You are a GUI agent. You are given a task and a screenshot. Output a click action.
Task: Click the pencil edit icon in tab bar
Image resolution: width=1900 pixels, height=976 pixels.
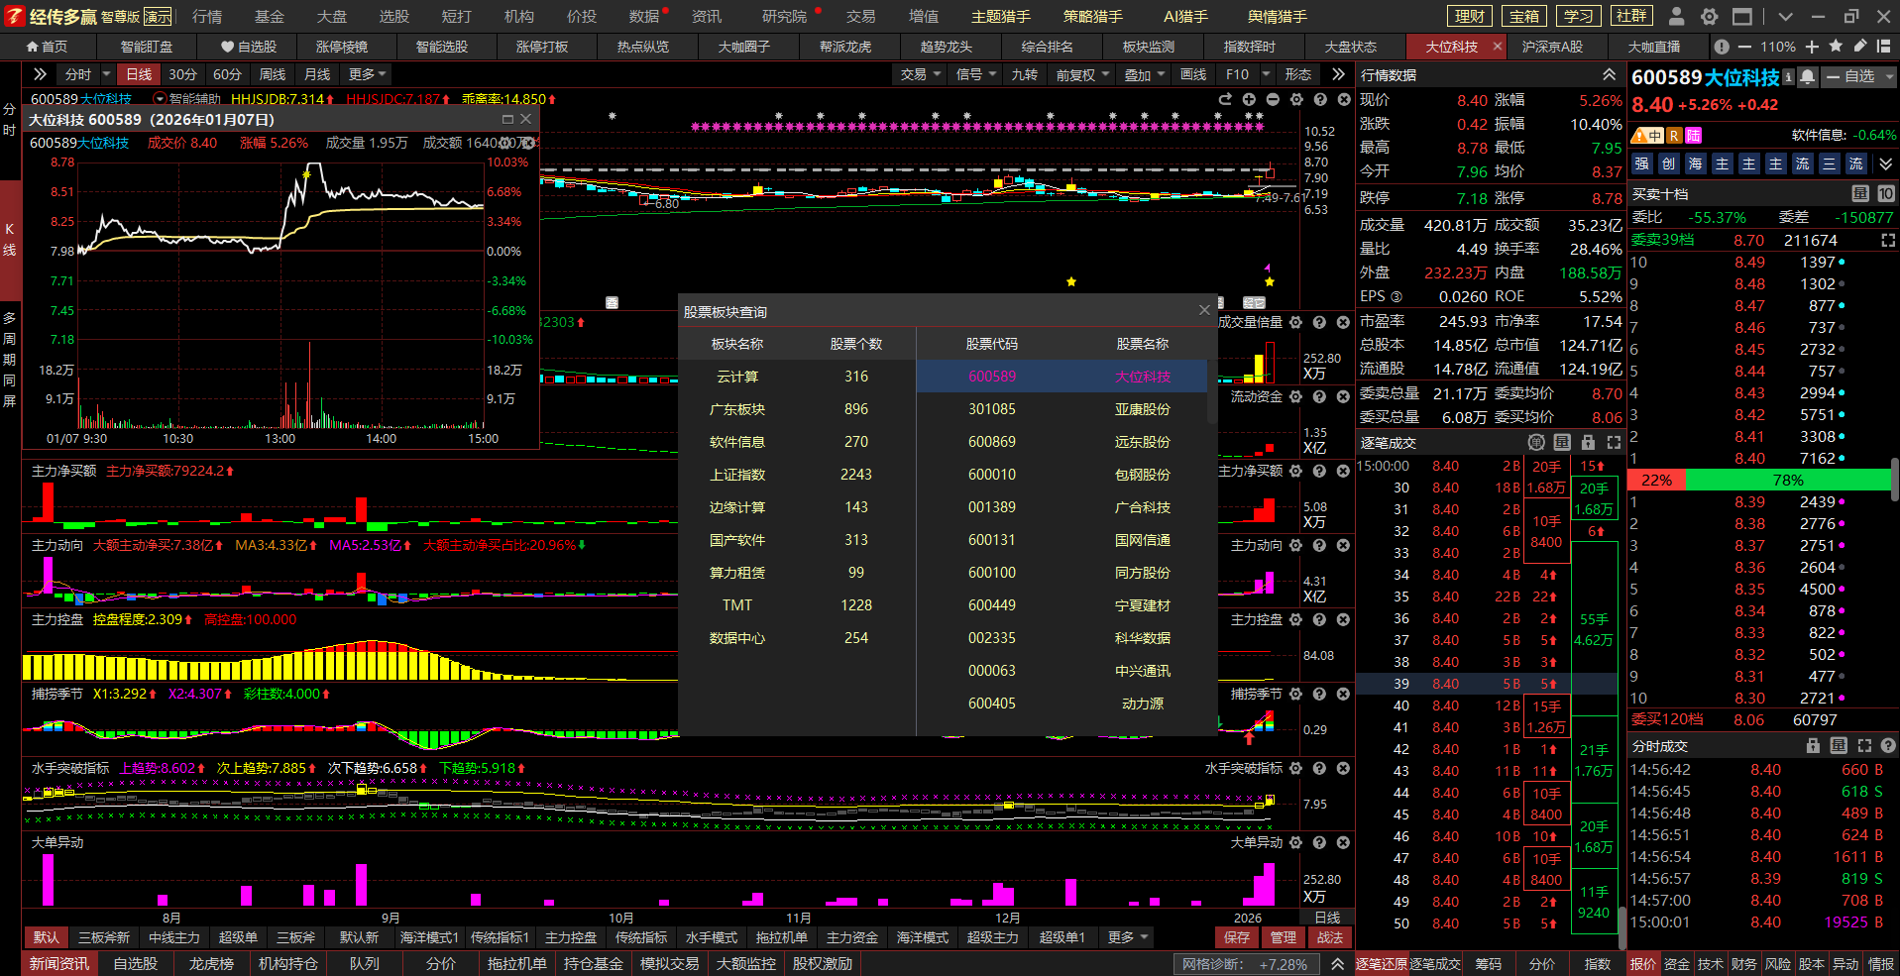[1859, 47]
